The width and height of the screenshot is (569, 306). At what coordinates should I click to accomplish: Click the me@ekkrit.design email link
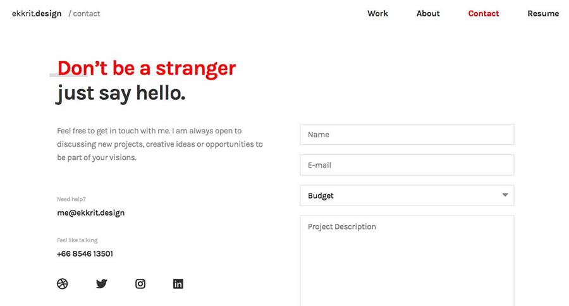[x=90, y=213]
